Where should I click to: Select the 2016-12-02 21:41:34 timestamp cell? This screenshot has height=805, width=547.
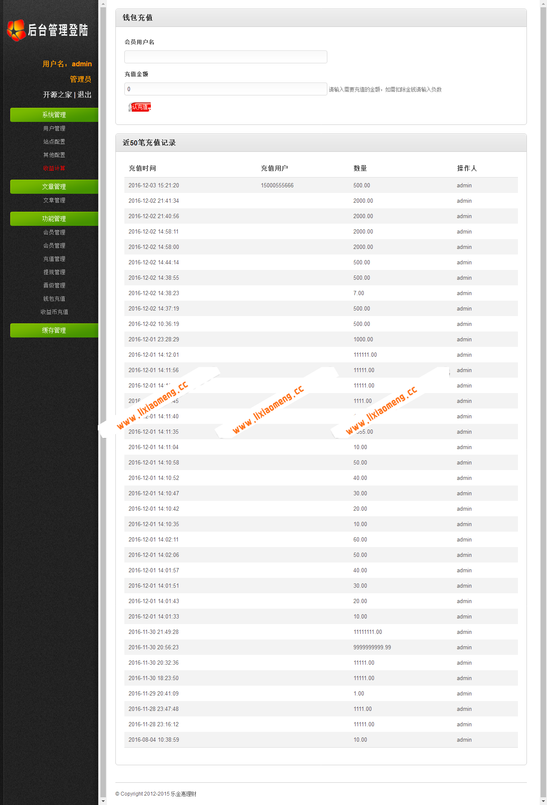point(154,201)
